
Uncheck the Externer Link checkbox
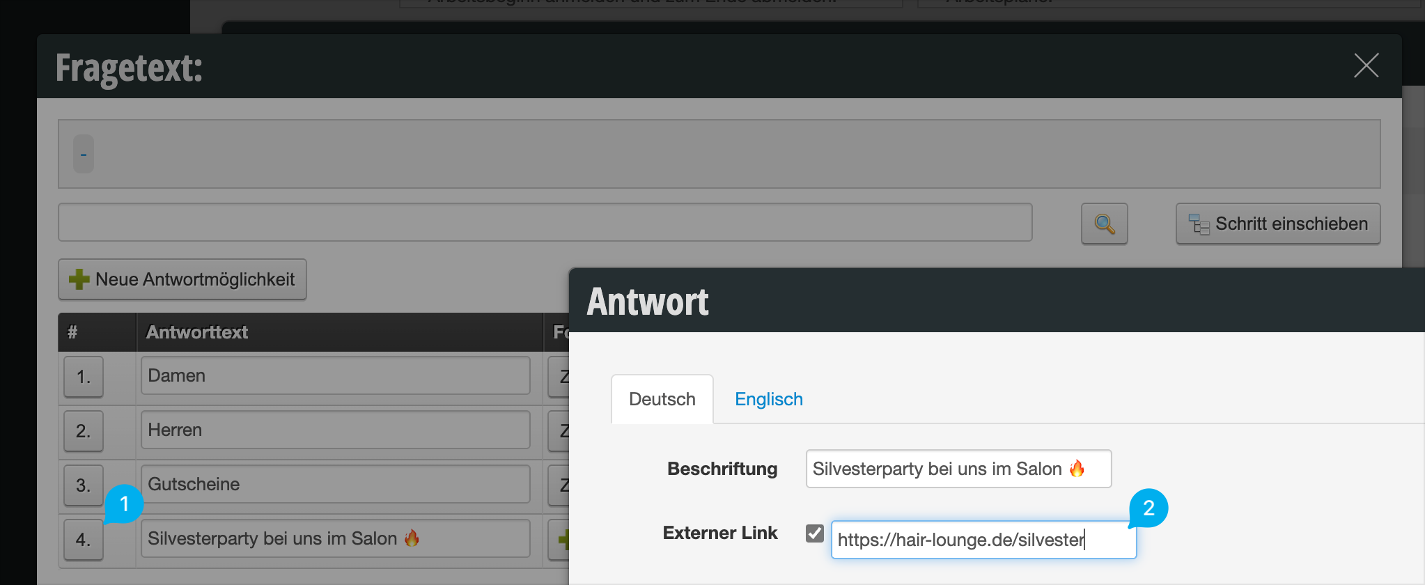point(814,533)
